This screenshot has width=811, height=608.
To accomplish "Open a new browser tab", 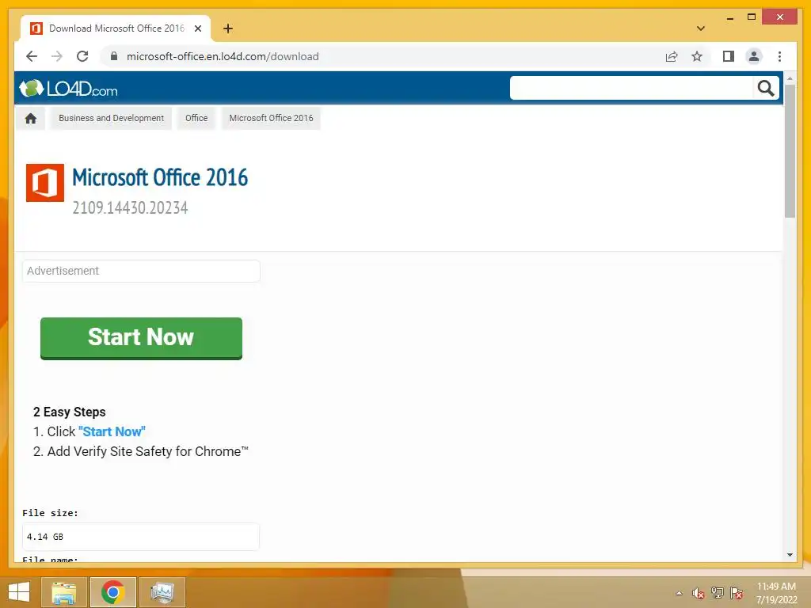I will pos(227,28).
